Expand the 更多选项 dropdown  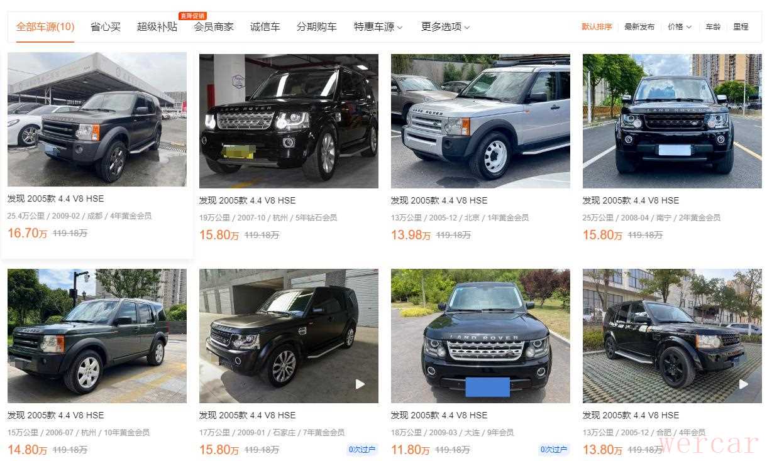[445, 27]
